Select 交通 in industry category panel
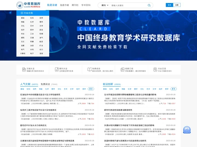This screenshot has height=147, width=197. pyautogui.click(x=32, y=38)
